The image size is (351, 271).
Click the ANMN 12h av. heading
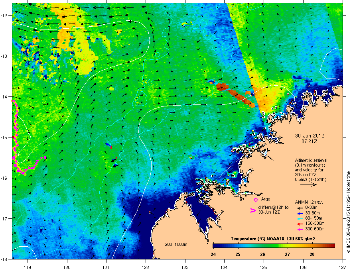(x=309, y=202)
